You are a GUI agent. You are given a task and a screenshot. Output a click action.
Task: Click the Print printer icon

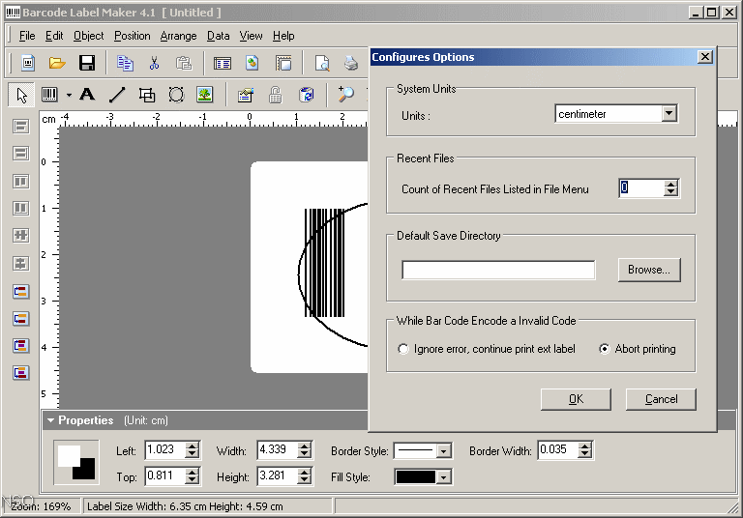point(351,63)
